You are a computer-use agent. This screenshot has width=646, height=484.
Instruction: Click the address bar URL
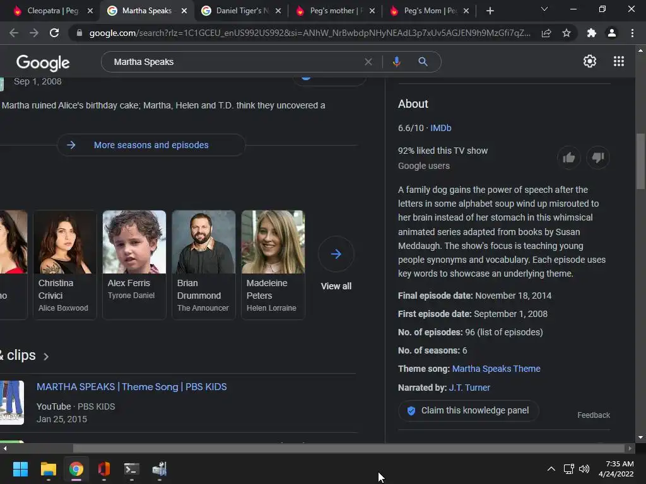pos(309,33)
